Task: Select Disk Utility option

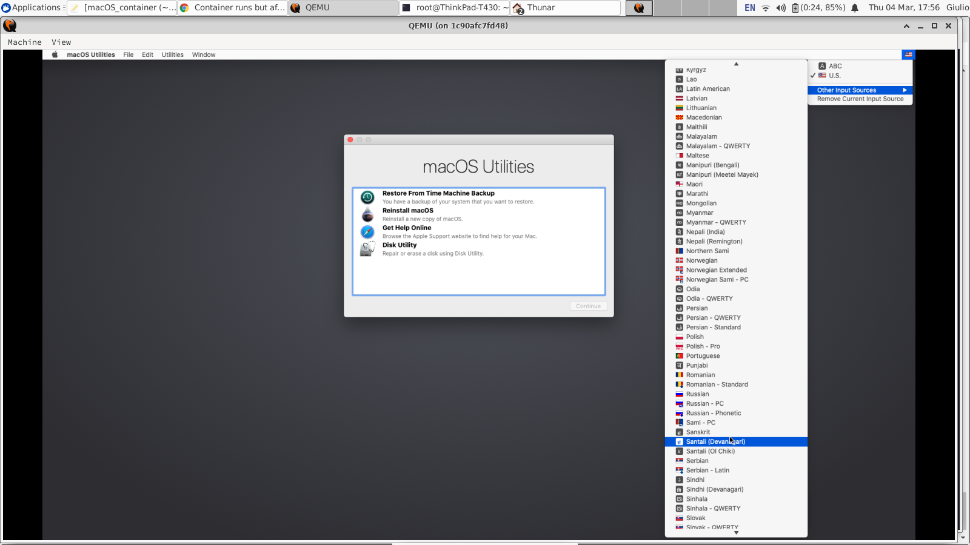Action: pyautogui.click(x=479, y=249)
